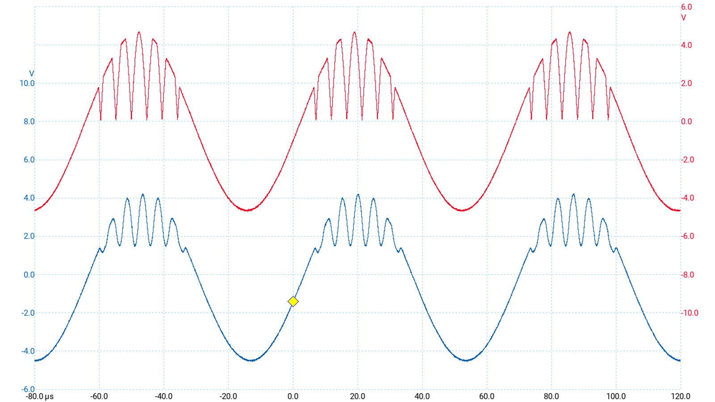Click the 100.0 time axis label
The image size is (715, 402).
[x=616, y=397]
